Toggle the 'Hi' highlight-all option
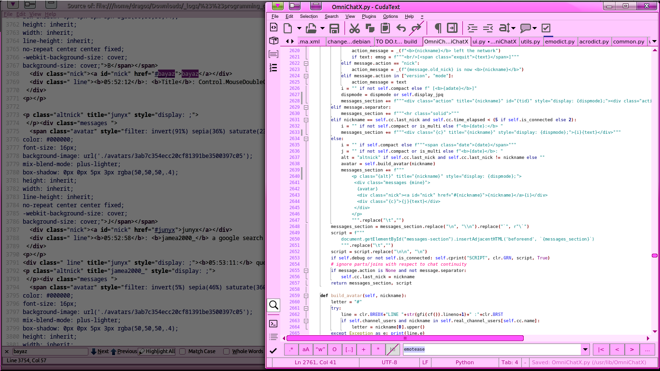 [392, 349]
